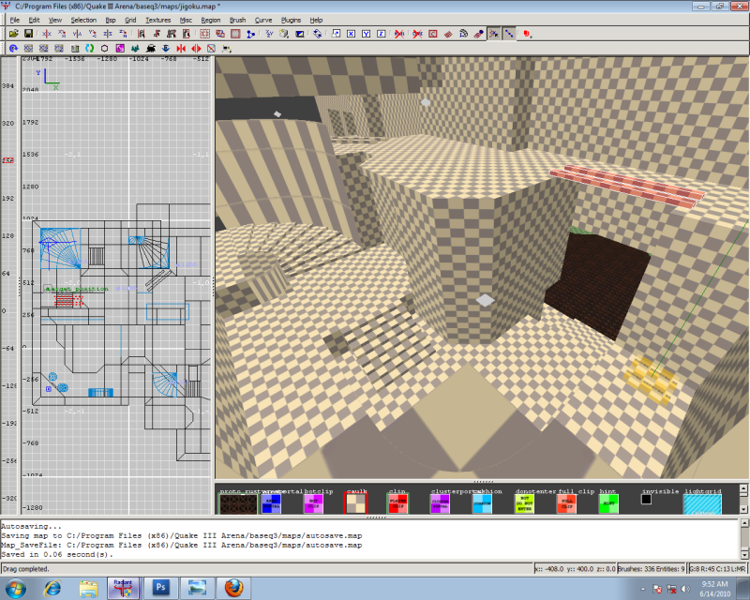Click the patch bend mode icon
Screen dimensions: 750x600
(x=463, y=34)
